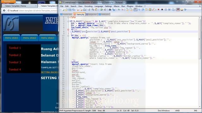Click menu atas2 on the web page
This screenshot has width=202, height=113.
click(29, 38)
